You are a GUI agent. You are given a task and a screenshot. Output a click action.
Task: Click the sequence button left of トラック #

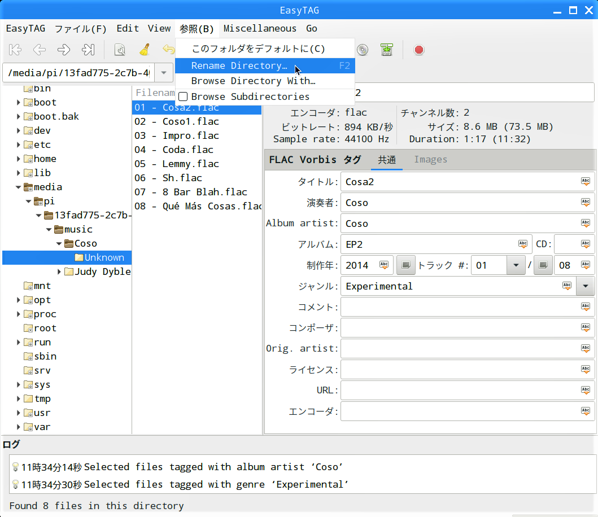click(x=405, y=265)
